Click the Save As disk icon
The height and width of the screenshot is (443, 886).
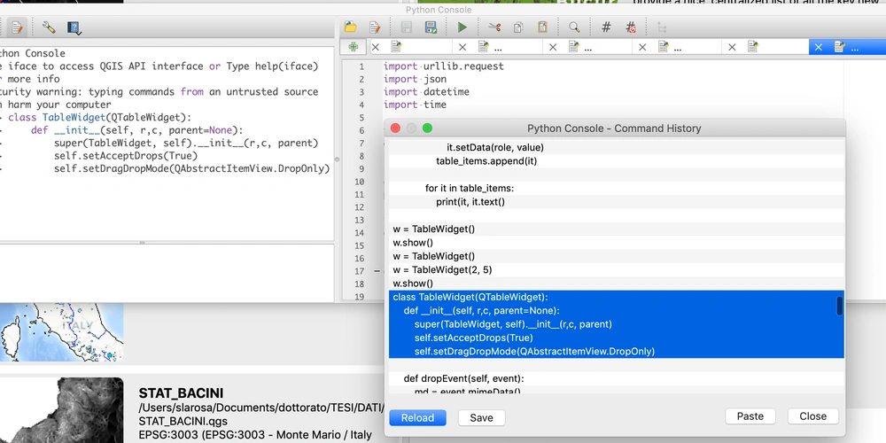point(431,27)
